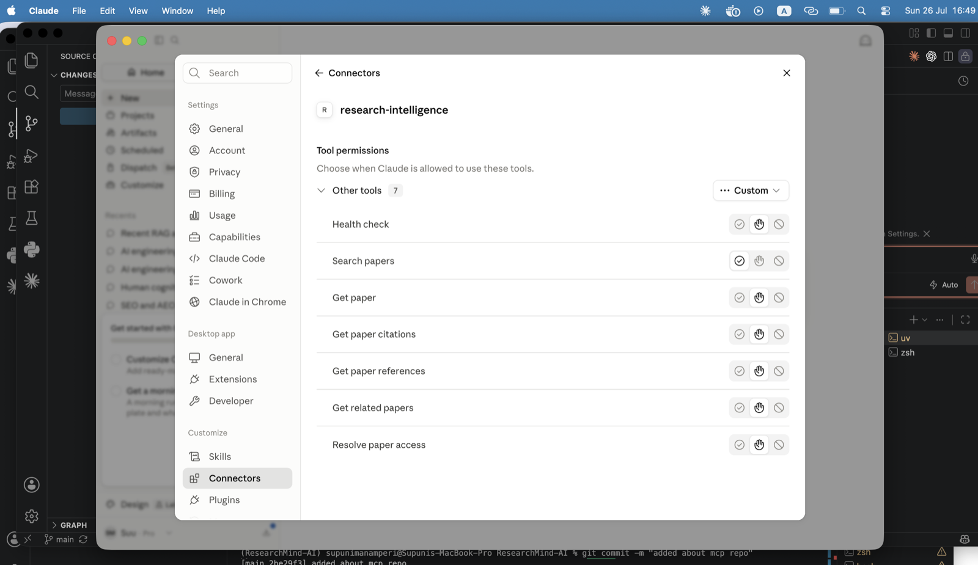Image resolution: width=978 pixels, height=565 pixels.
Task: Open Extensions settings
Action: pyautogui.click(x=237, y=379)
